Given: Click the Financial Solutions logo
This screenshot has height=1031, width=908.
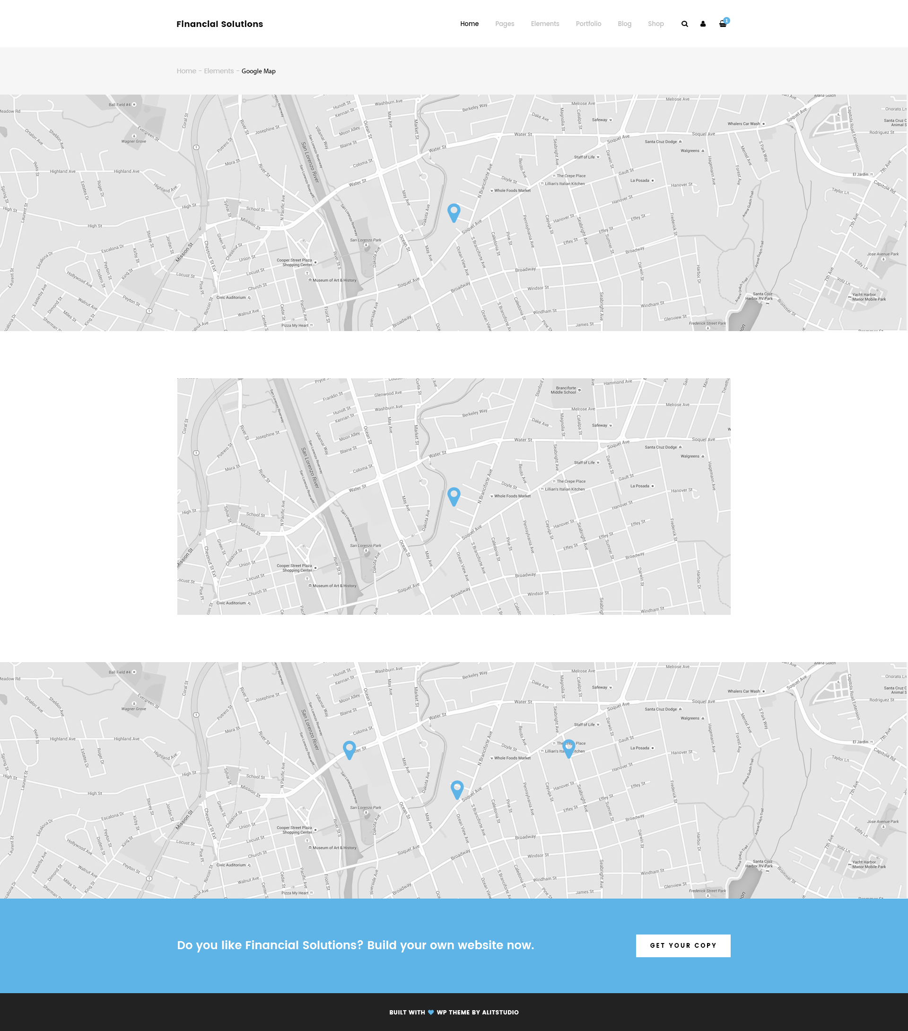Looking at the screenshot, I should (219, 24).
